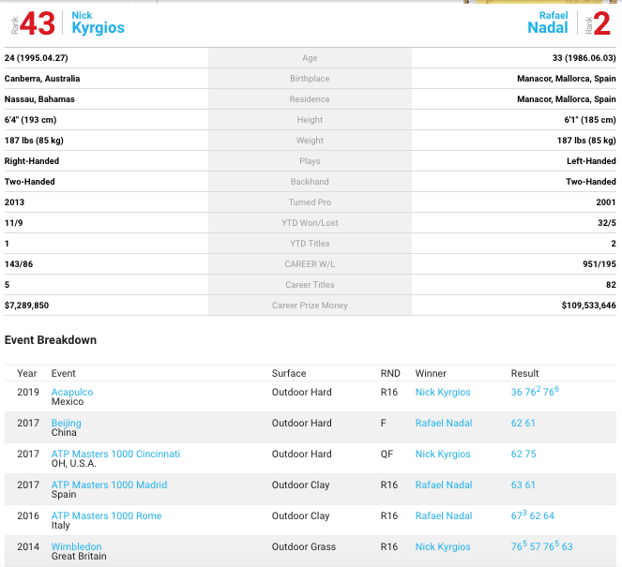Select Nadal career record 951/195
The image size is (622, 567).
[x=599, y=264]
